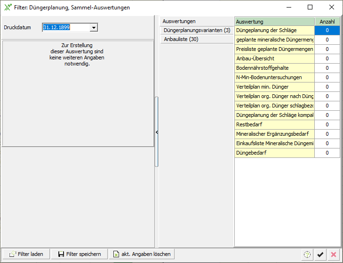Confirm with the checkmark icon button
The image size is (343, 263).
tap(320, 254)
